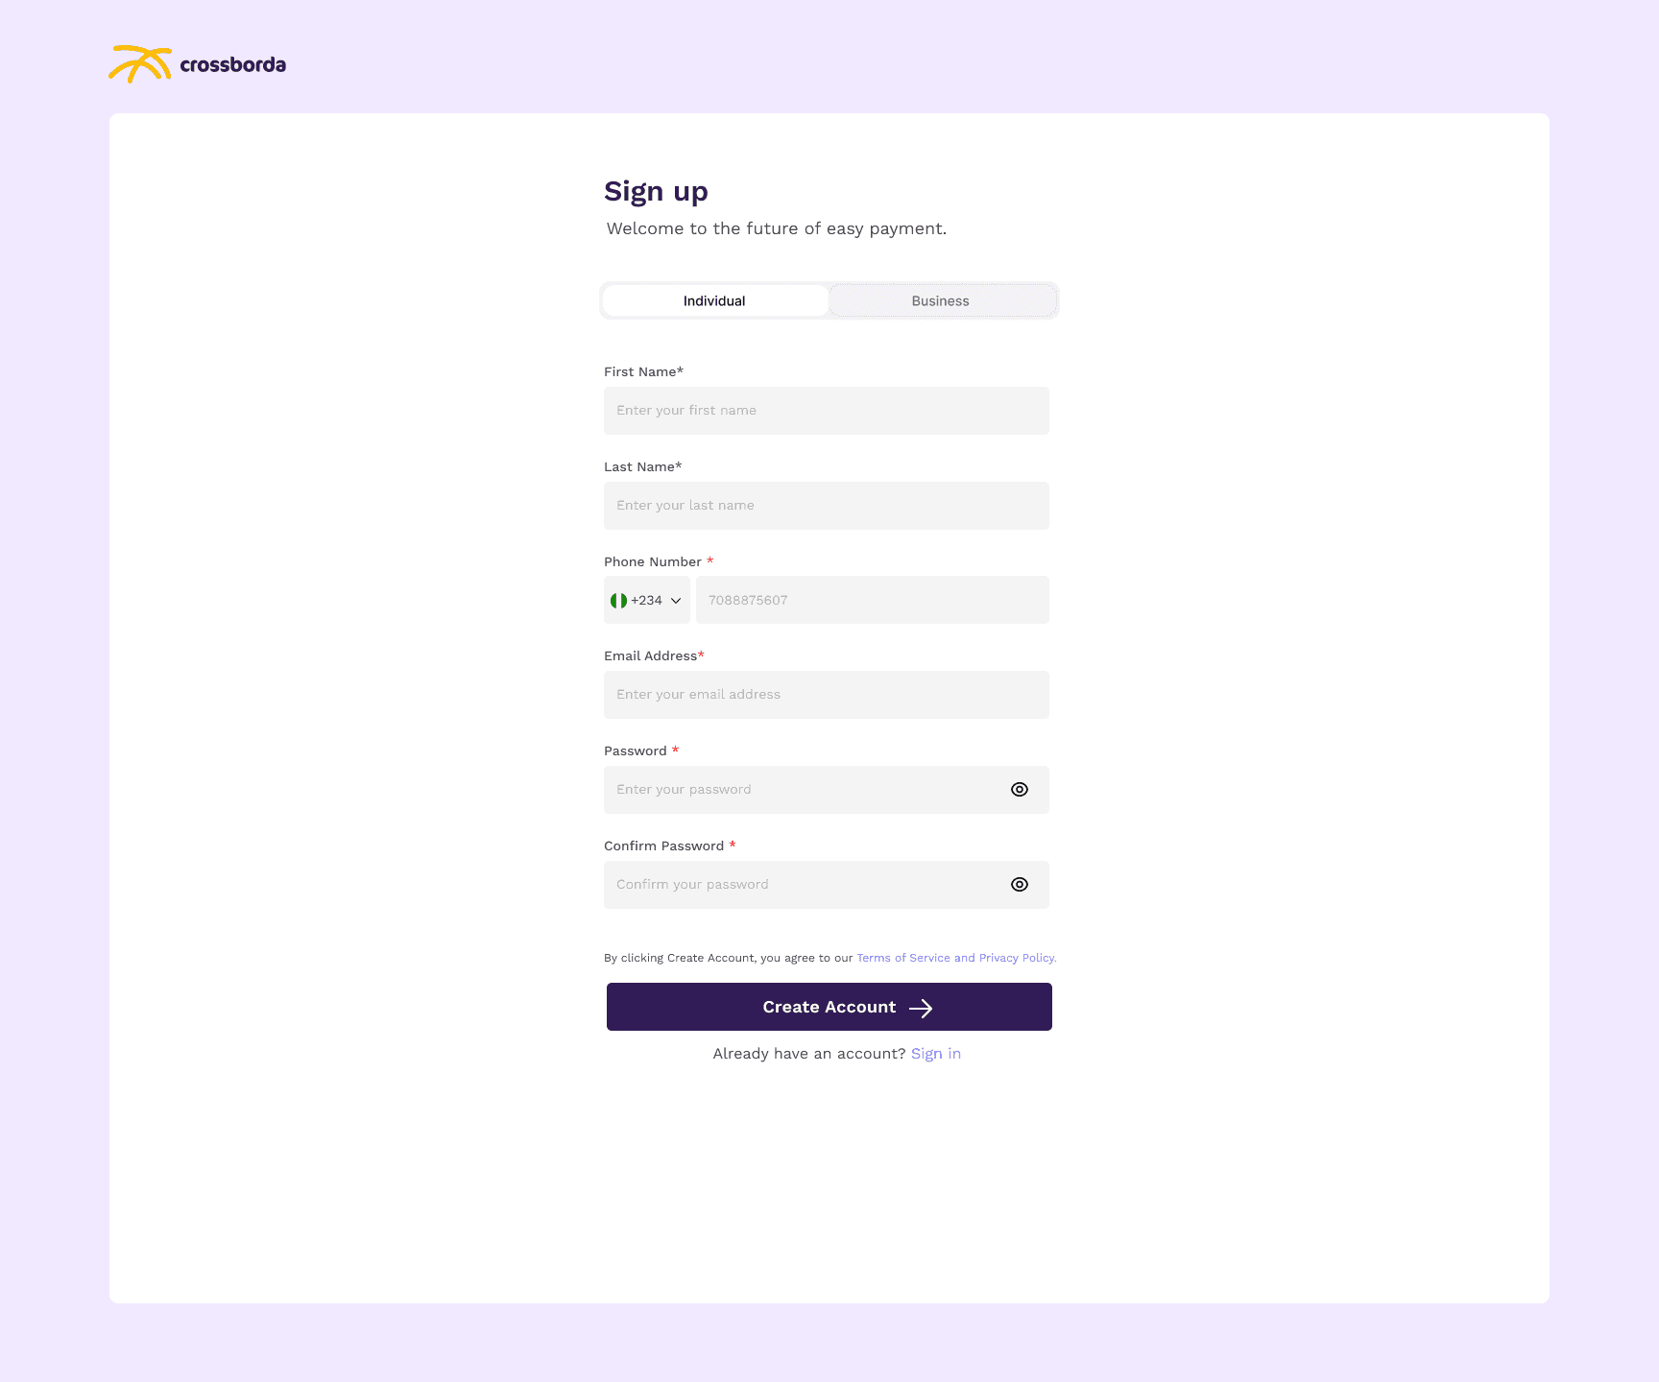This screenshot has width=1659, height=1382.
Task: Click the crossborda logo
Action: tap(197, 64)
